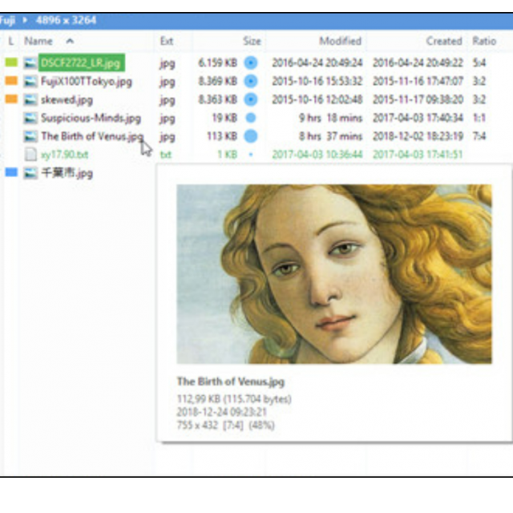Image resolution: width=513 pixels, height=513 pixels.
Task: Click ratio value 1:1
Action: (479, 118)
